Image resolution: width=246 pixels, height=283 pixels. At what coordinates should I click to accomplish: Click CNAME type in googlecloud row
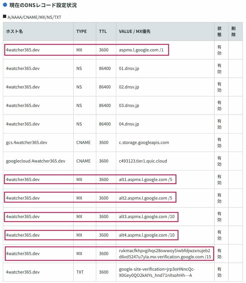pyautogui.click(x=83, y=161)
